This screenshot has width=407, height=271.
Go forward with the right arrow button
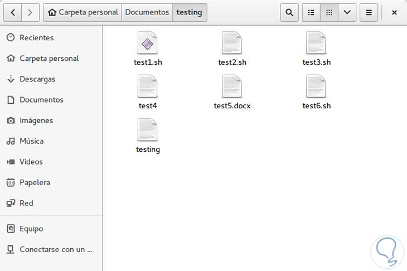(x=30, y=12)
